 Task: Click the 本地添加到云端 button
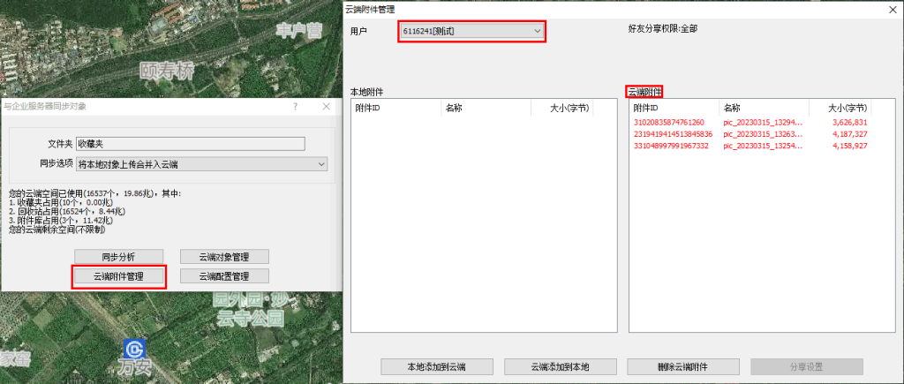436,366
